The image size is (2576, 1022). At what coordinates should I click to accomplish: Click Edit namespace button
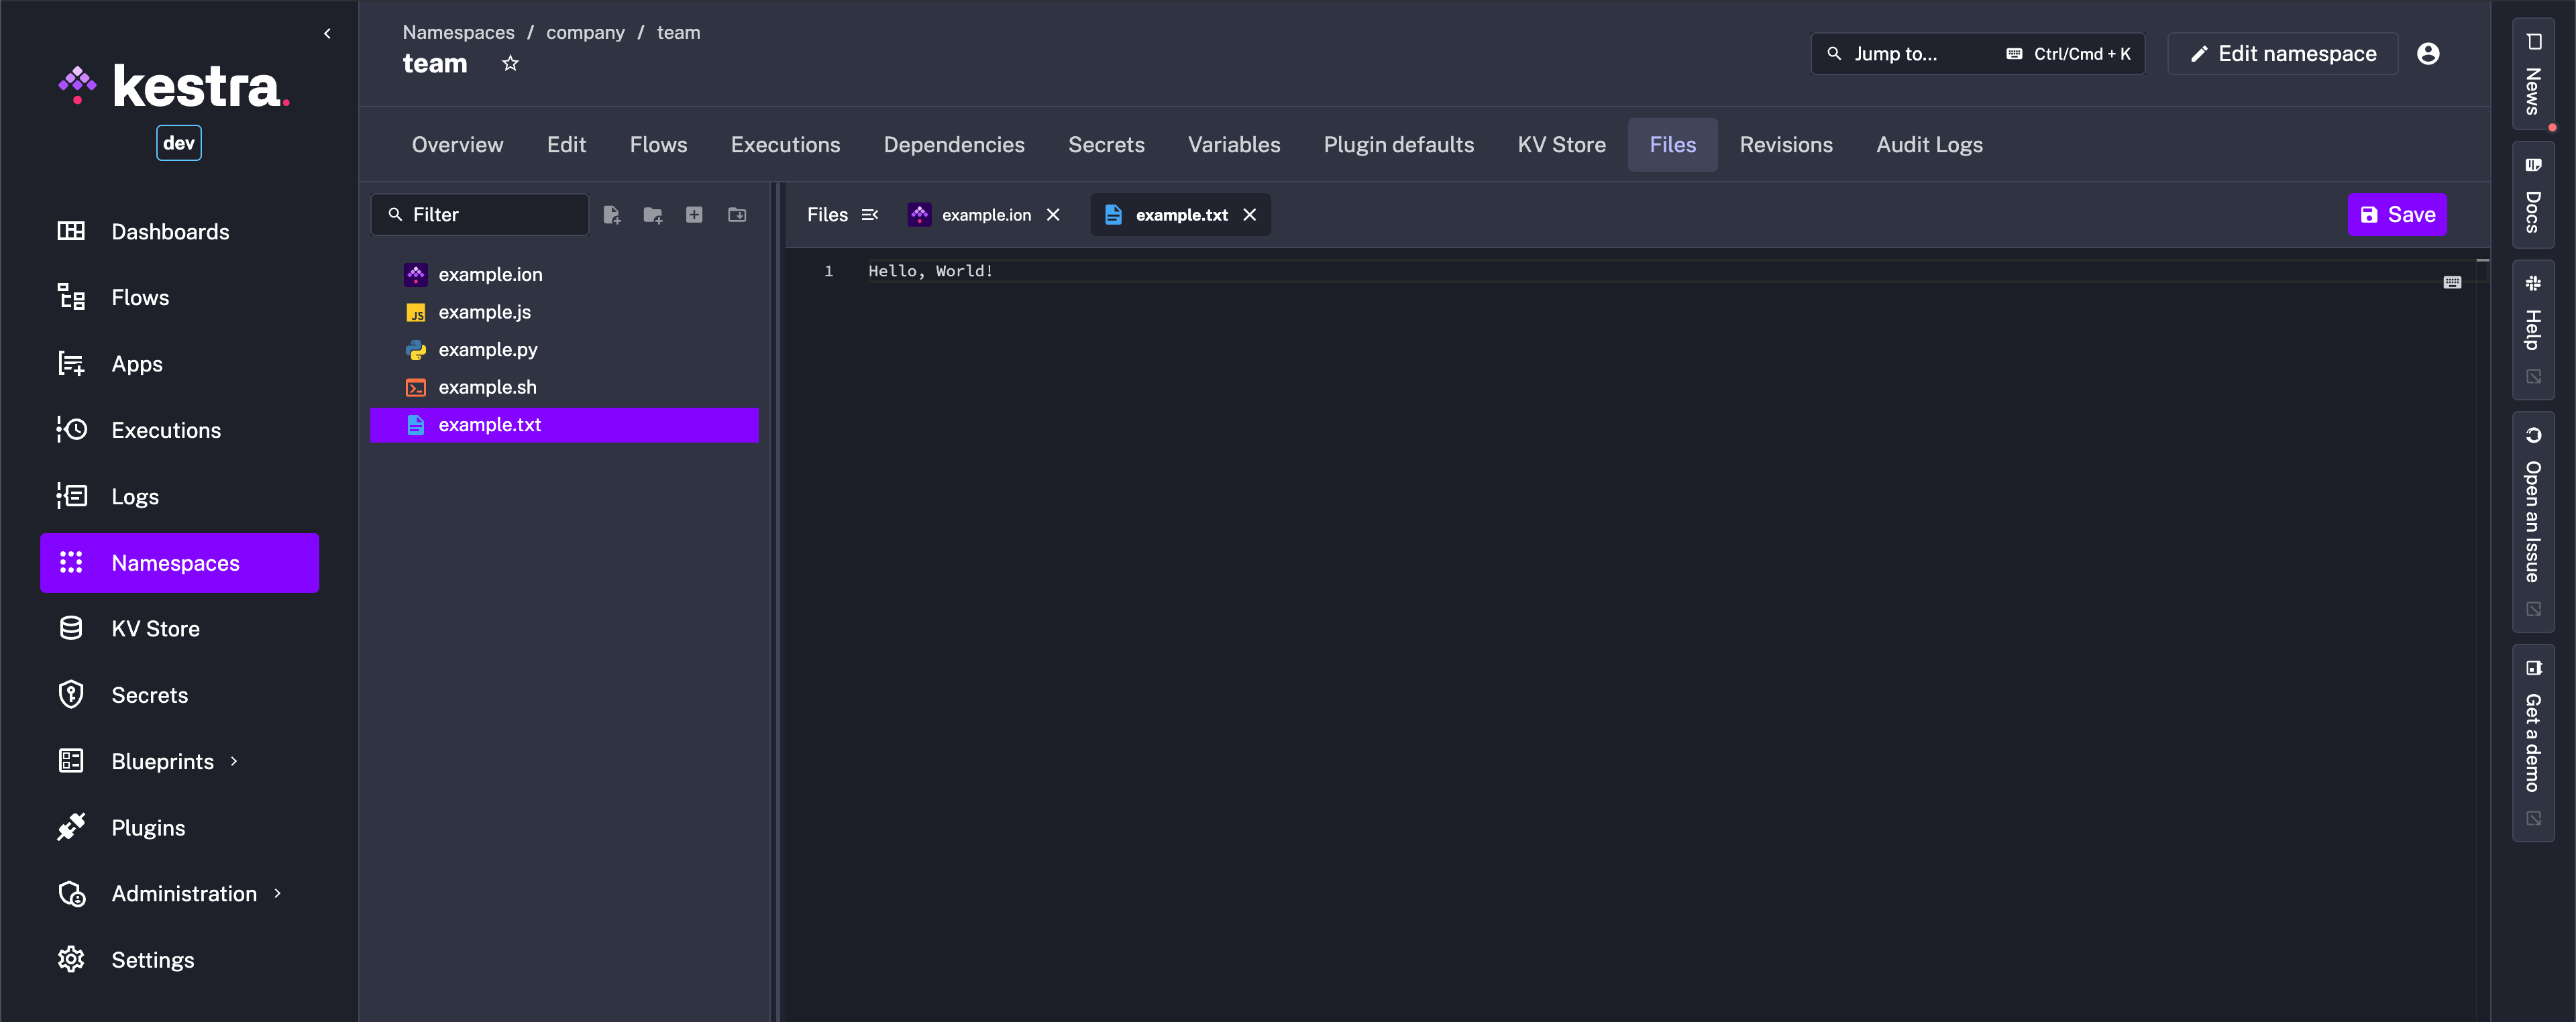point(2282,54)
